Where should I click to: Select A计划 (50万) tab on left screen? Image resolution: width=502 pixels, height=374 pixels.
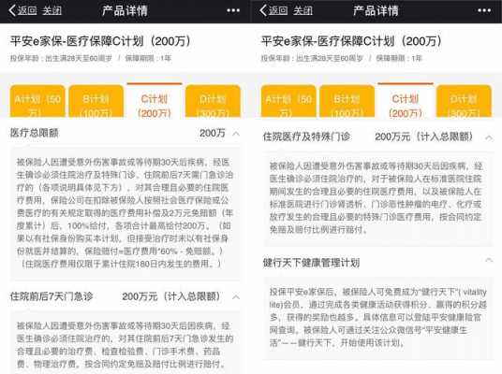click(37, 101)
